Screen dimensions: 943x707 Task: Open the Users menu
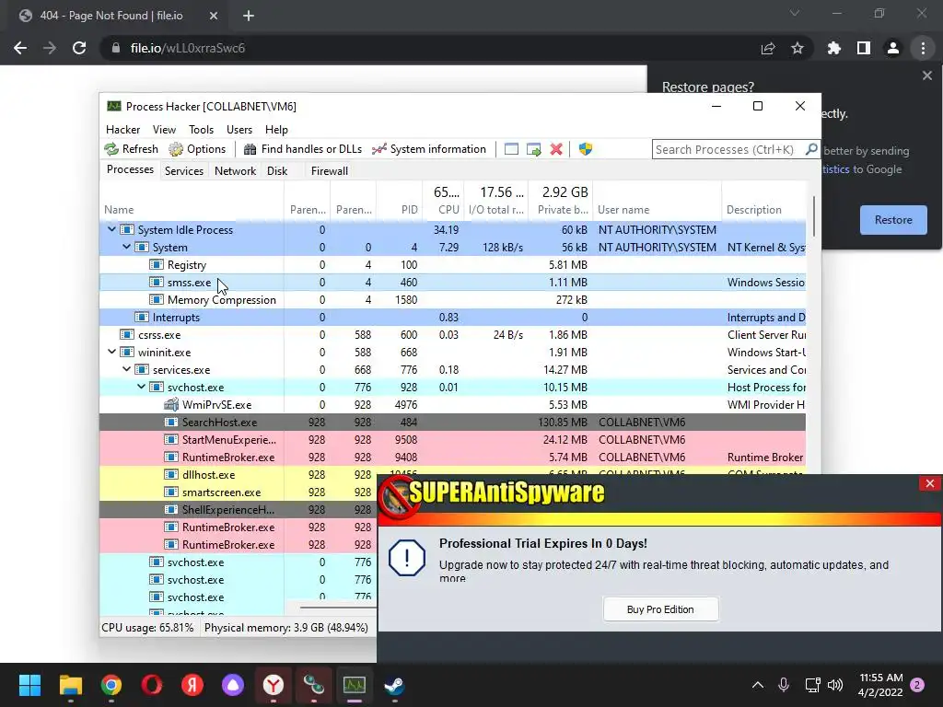point(239,129)
